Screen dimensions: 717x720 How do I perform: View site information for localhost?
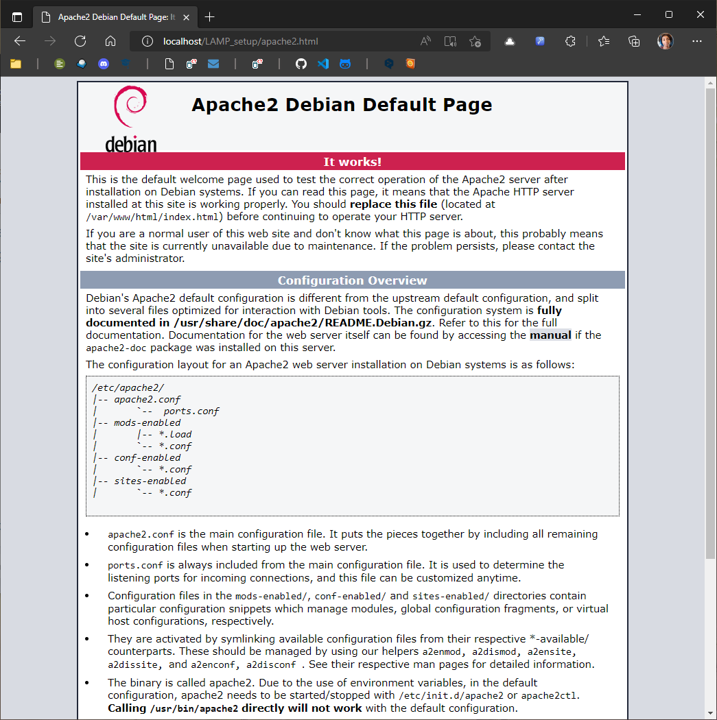coord(148,41)
